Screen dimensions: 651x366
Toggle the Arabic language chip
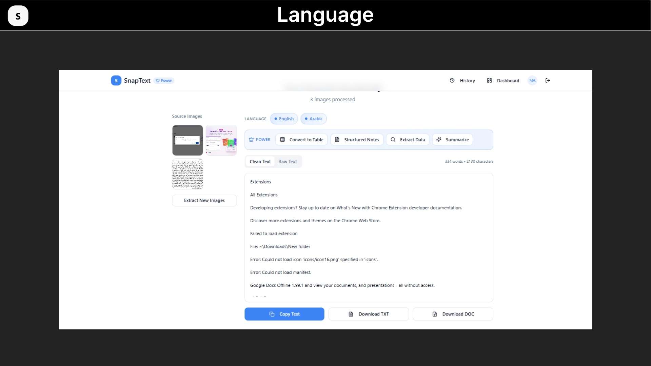point(314,119)
